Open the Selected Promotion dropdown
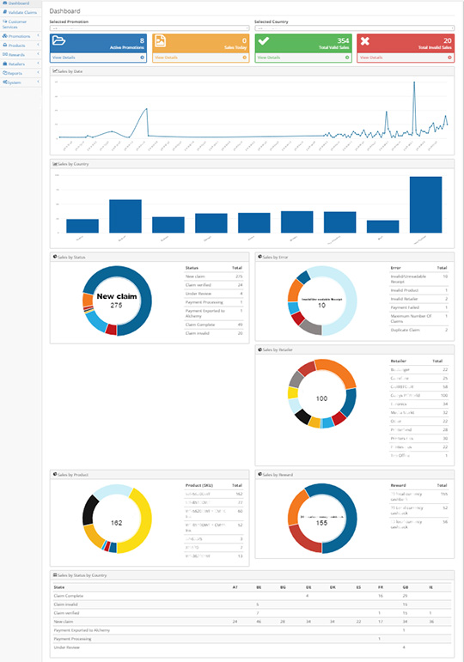Screen dimensions: 464x662 pyautogui.click(x=150, y=28)
